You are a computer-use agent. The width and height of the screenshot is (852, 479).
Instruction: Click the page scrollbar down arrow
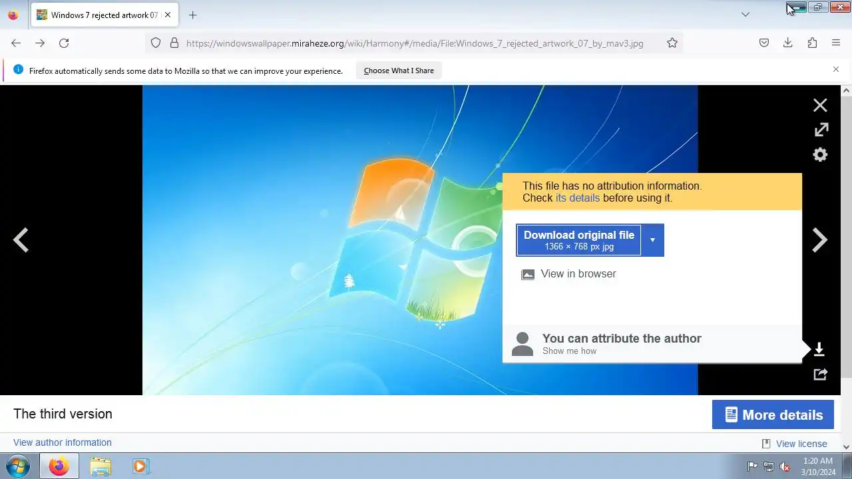847,447
